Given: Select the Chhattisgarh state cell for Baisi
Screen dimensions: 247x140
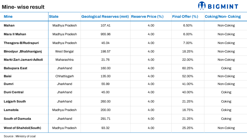Looking at the screenshot, I should pos(65,76).
